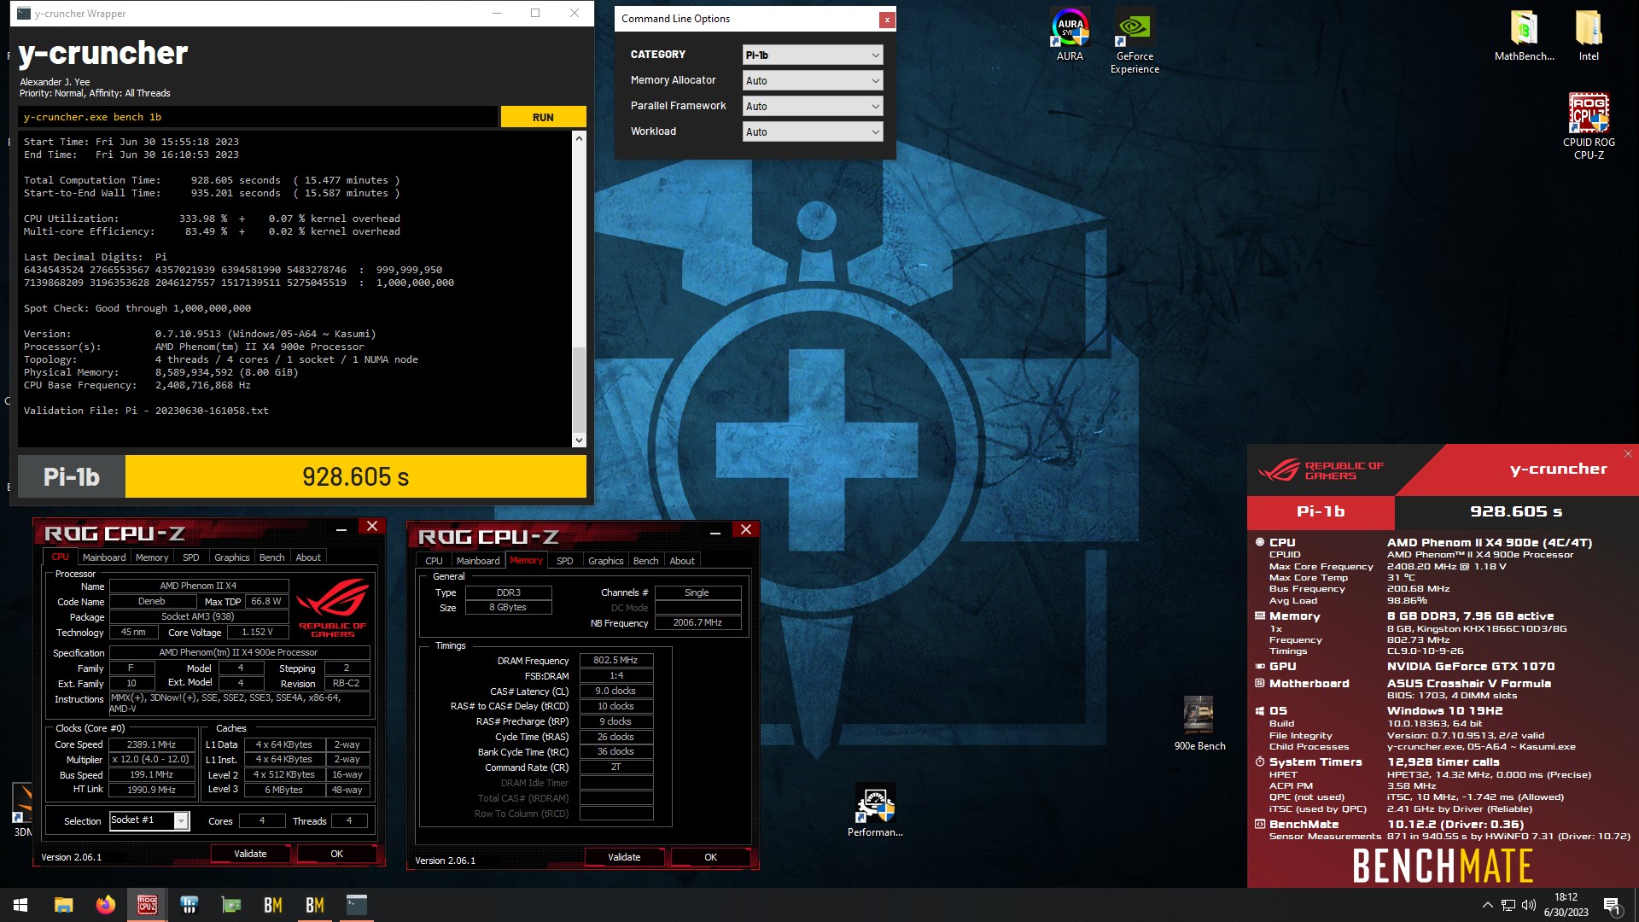This screenshot has height=922, width=1639.
Task: Click Core Speed value 2389.1 MHz
Action: coord(151,744)
